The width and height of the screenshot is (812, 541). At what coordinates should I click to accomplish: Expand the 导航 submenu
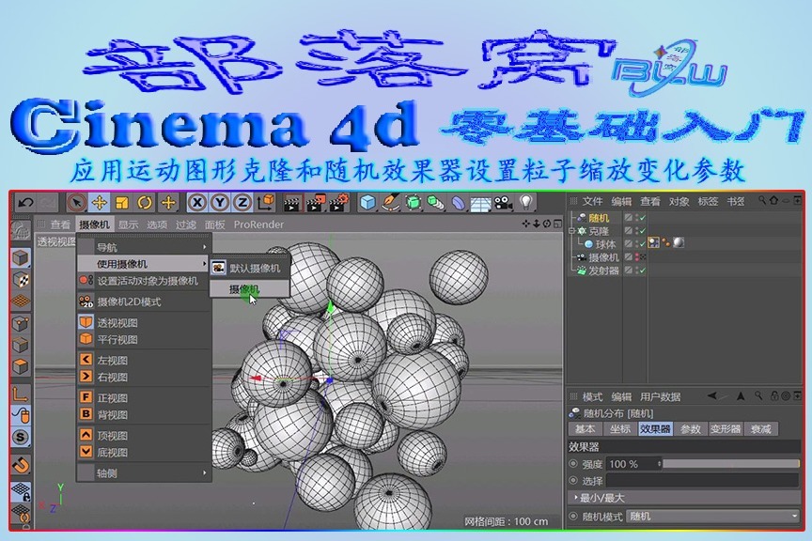145,247
